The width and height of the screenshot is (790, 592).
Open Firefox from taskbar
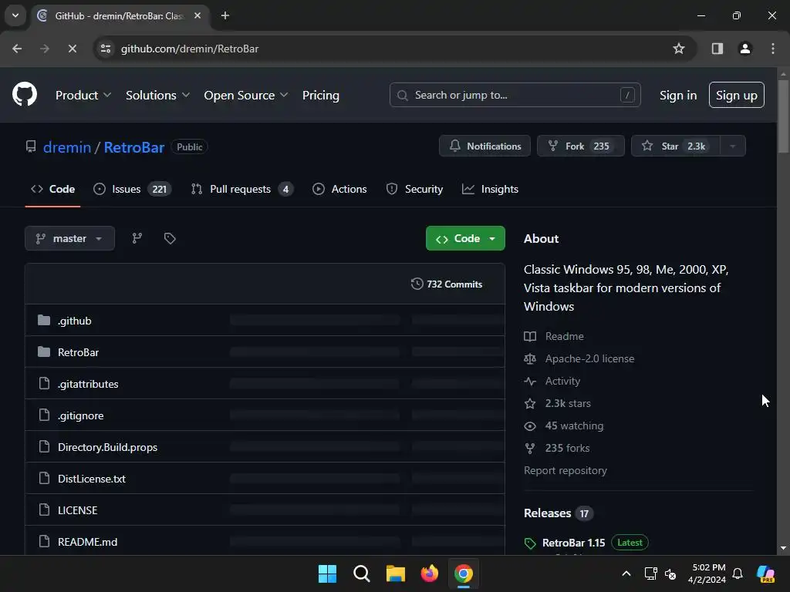[x=429, y=573]
